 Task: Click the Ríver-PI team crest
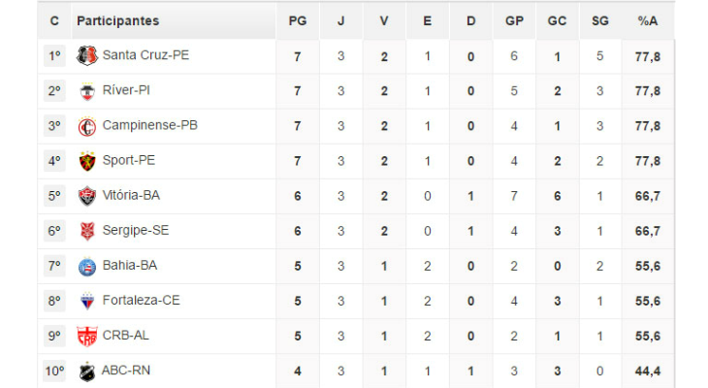pyautogui.click(x=87, y=91)
